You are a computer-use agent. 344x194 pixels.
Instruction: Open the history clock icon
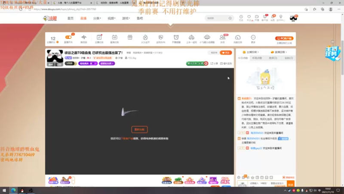241,18
